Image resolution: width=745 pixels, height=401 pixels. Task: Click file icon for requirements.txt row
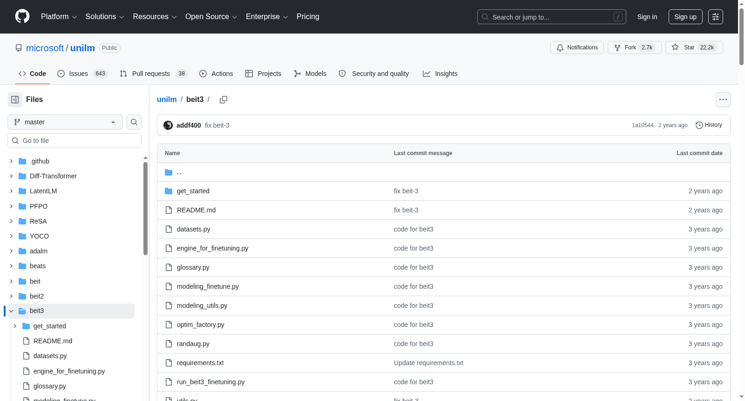pos(169,363)
